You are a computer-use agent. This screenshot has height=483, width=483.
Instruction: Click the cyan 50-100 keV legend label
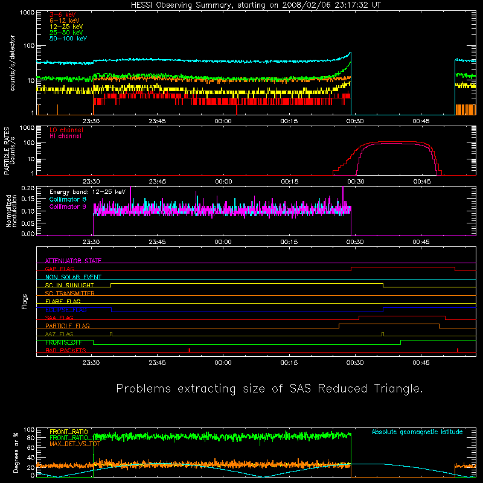68,39
